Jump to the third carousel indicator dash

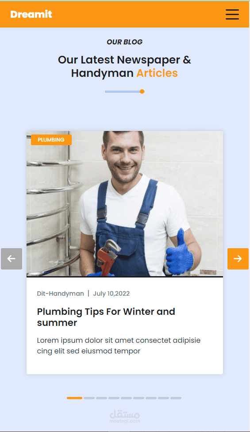point(101,398)
